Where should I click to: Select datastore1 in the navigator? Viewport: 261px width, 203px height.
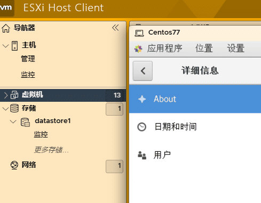click(53, 121)
